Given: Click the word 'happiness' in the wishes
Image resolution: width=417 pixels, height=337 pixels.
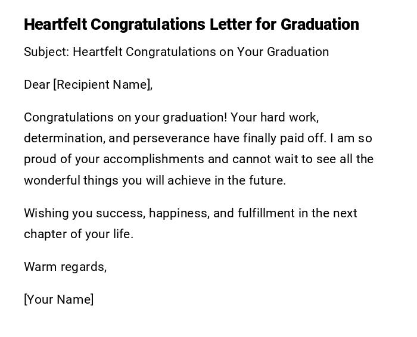Looking at the screenshot, I should point(179,213).
